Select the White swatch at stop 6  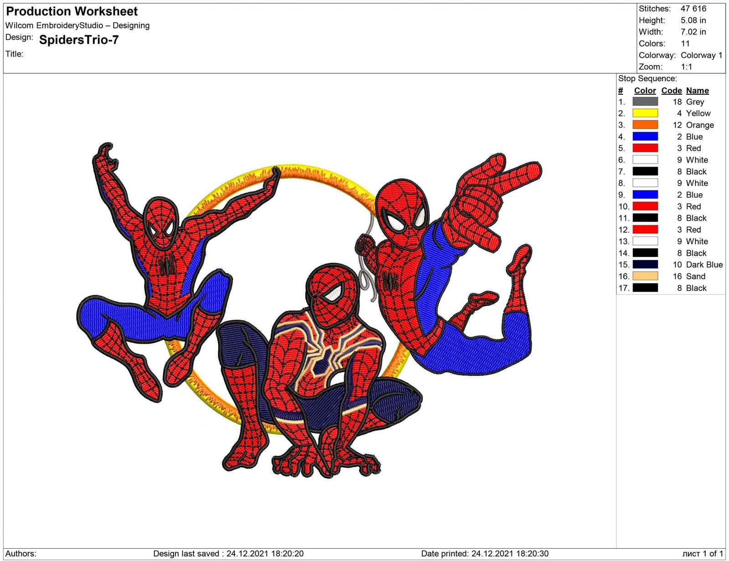(x=645, y=160)
